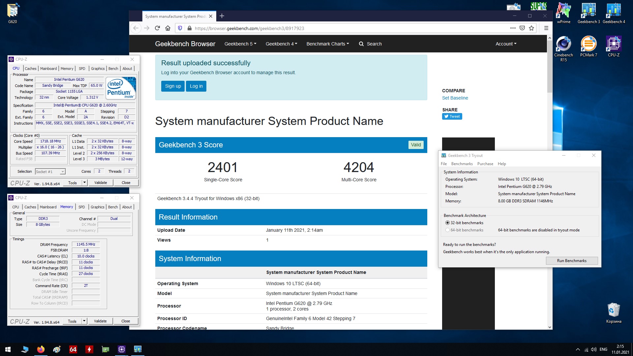Image resolution: width=633 pixels, height=356 pixels.
Task: Open File menu in Geekbench 3 Tryout
Action: point(444,164)
